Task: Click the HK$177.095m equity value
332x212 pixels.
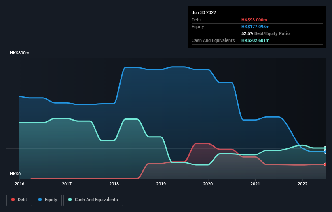Action: click(x=255, y=27)
